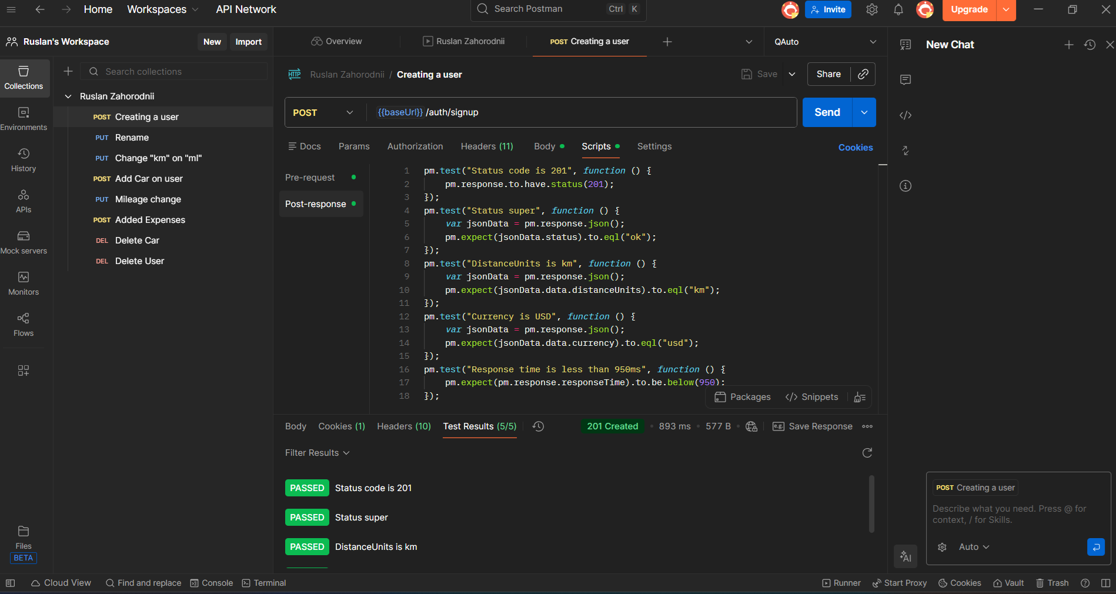Collapse the Ruslan Zahorodnii collection

tap(68, 96)
